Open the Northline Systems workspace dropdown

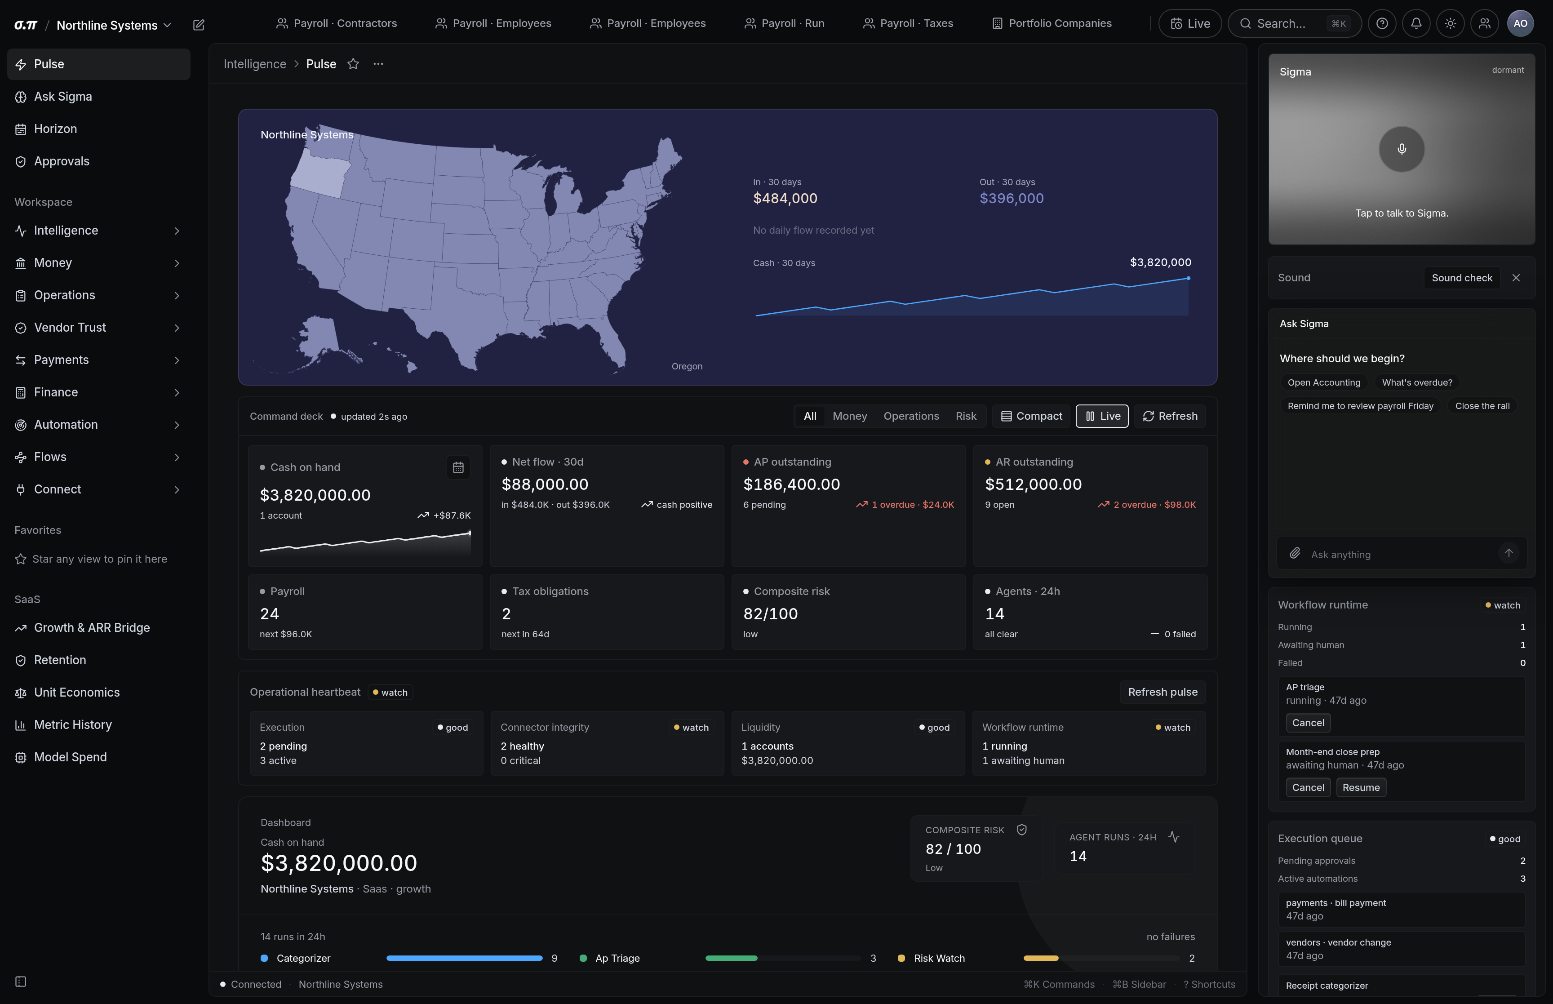tap(113, 26)
